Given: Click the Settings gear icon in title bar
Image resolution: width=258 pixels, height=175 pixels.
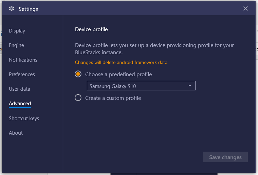Looking at the screenshot, I should 12,9.
